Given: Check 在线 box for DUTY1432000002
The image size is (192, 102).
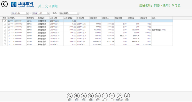Looking at the screenshot, I should (x=5, y=24).
